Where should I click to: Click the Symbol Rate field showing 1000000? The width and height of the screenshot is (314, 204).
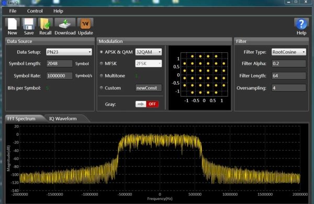coord(59,76)
